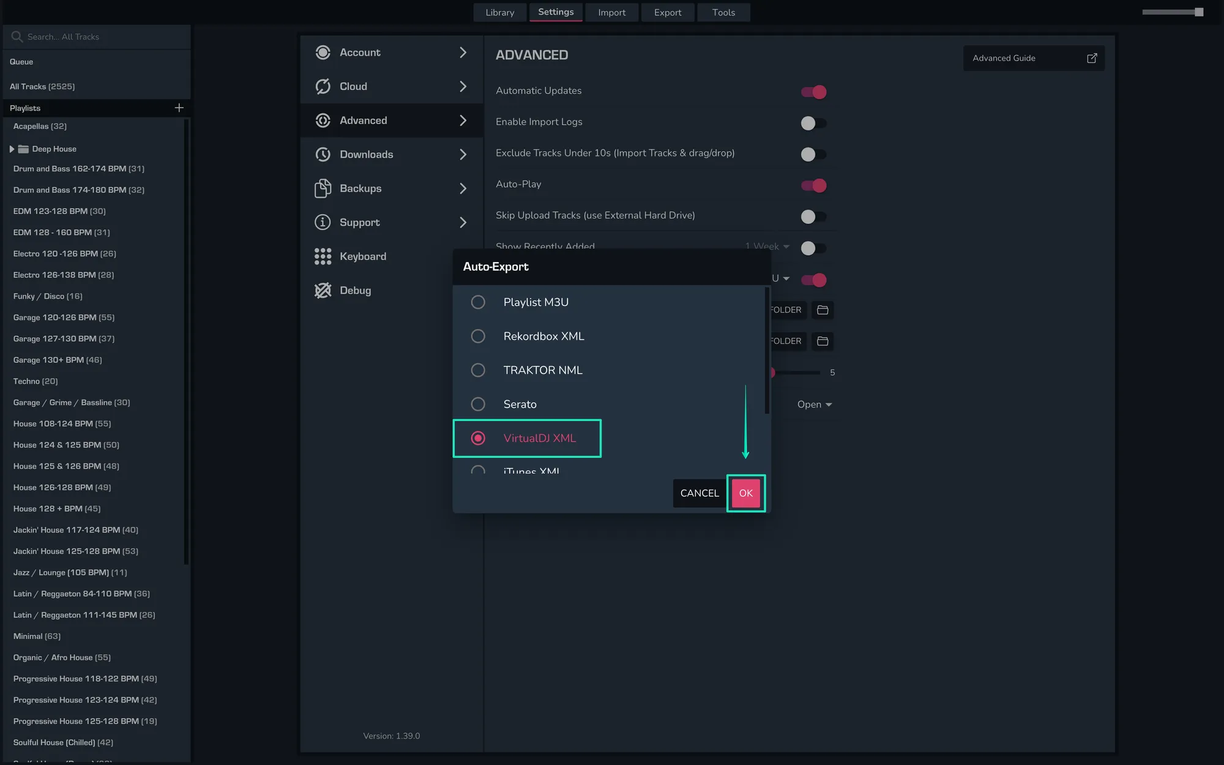Add a new playlist with the plus icon
This screenshot has height=765, width=1224.
[x=179, y=108]
